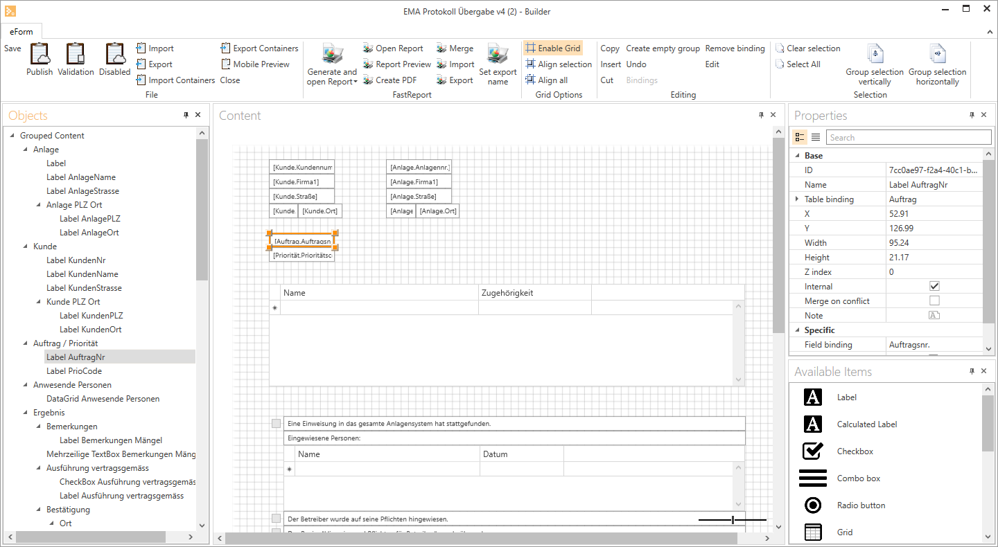Switch Properties to categorized view
This screenshot has width=998, height=547.
pos(800,137)
